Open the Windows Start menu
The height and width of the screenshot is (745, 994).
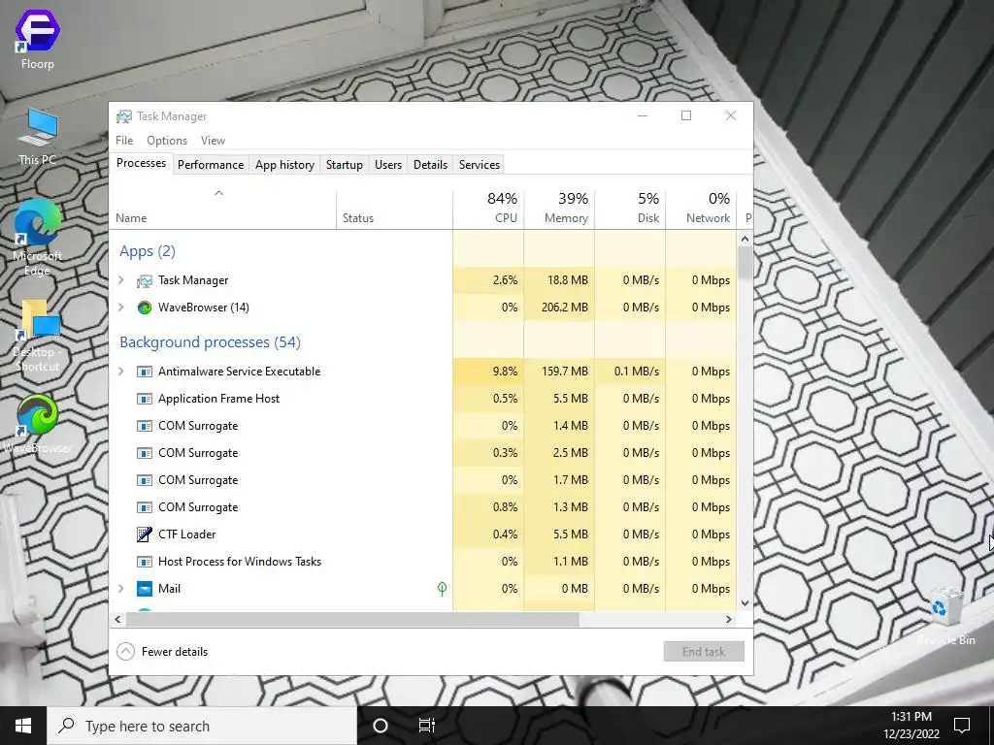(x=23, y=726)
